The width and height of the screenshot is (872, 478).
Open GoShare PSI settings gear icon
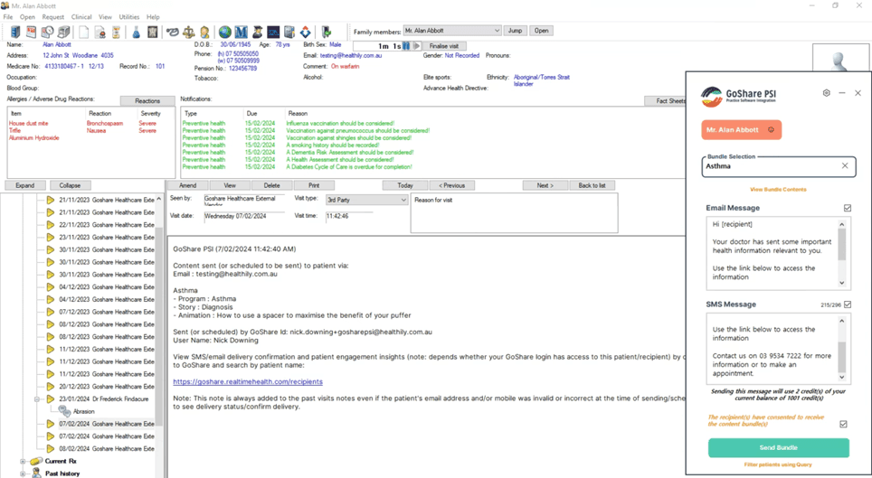point(827,93)
